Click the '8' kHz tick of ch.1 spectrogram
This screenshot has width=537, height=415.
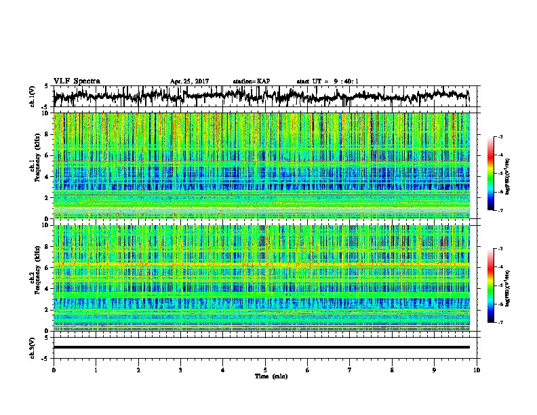point(48,134)
